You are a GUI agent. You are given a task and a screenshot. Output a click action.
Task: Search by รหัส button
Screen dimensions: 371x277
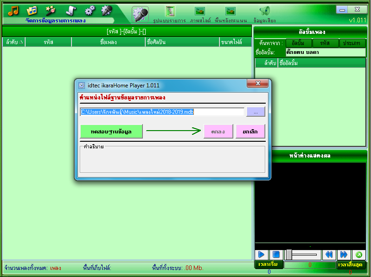tap(325, 43)
